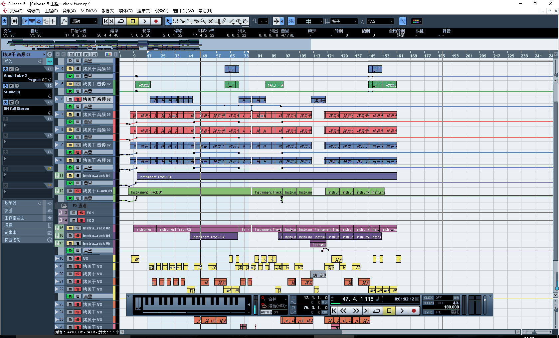Click the toolbar Record button
This screenshot has height=338, width=559.
click(x=156, y=21)
